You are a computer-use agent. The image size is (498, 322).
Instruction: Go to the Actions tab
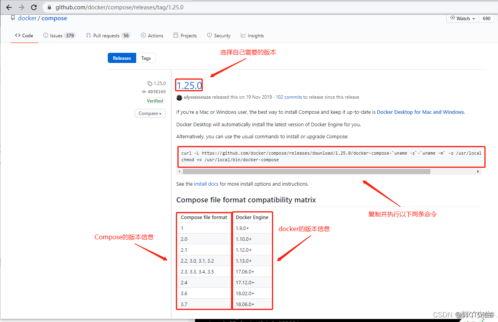tap(152, 35)
